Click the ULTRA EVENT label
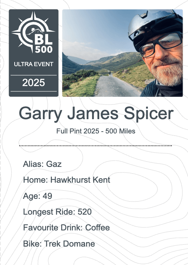 click(33, 64)
